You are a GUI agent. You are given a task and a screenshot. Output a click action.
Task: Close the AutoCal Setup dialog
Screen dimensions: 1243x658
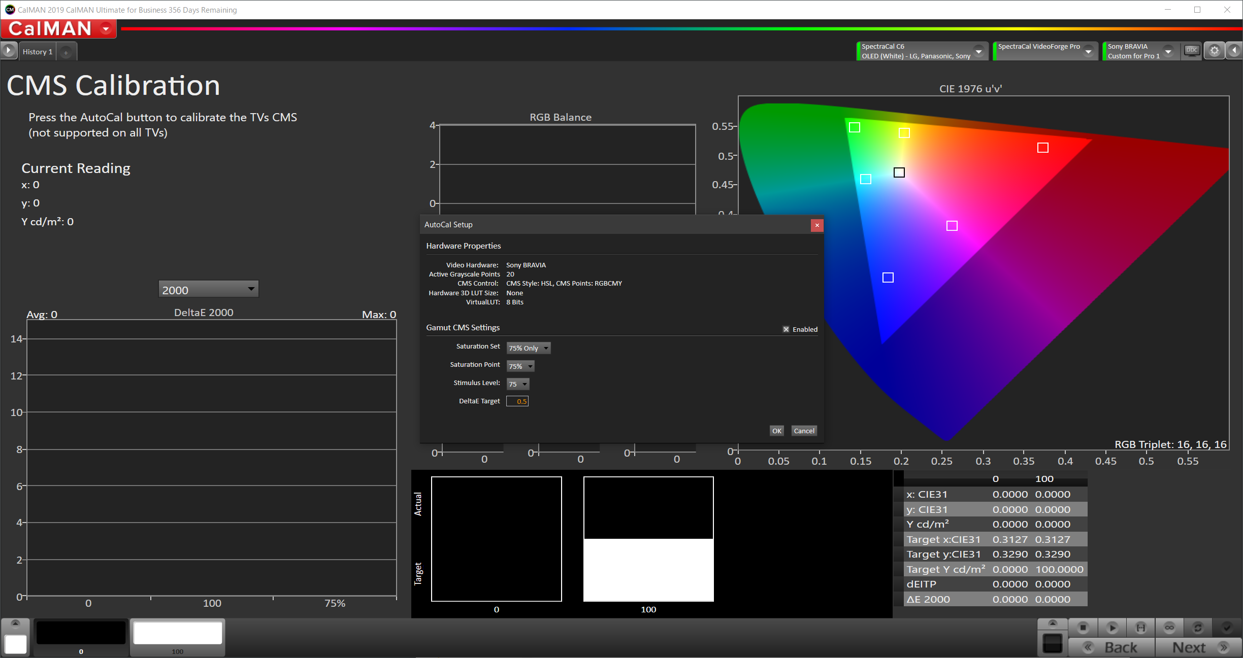817,225
